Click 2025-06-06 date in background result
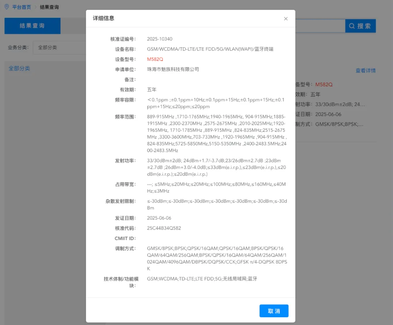 coord(328,114)
